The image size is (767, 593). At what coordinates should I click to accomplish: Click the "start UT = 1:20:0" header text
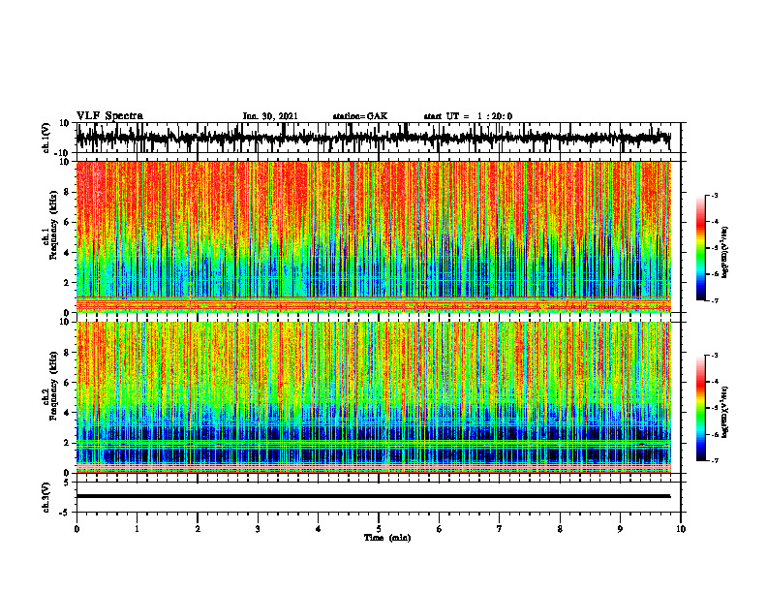pyautogui.click(x=468, y=116)
